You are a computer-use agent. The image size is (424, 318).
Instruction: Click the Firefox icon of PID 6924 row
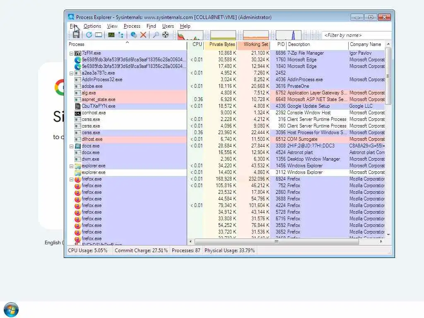click(x=78, y=179)
